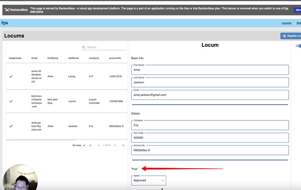The image size is (301, 190).
Task: Sort by firstName column header
Action: click(53, 58)
